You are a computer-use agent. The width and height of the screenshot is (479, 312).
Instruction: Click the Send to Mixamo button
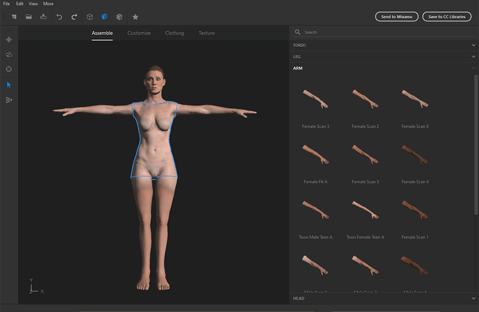click(397, 16)
